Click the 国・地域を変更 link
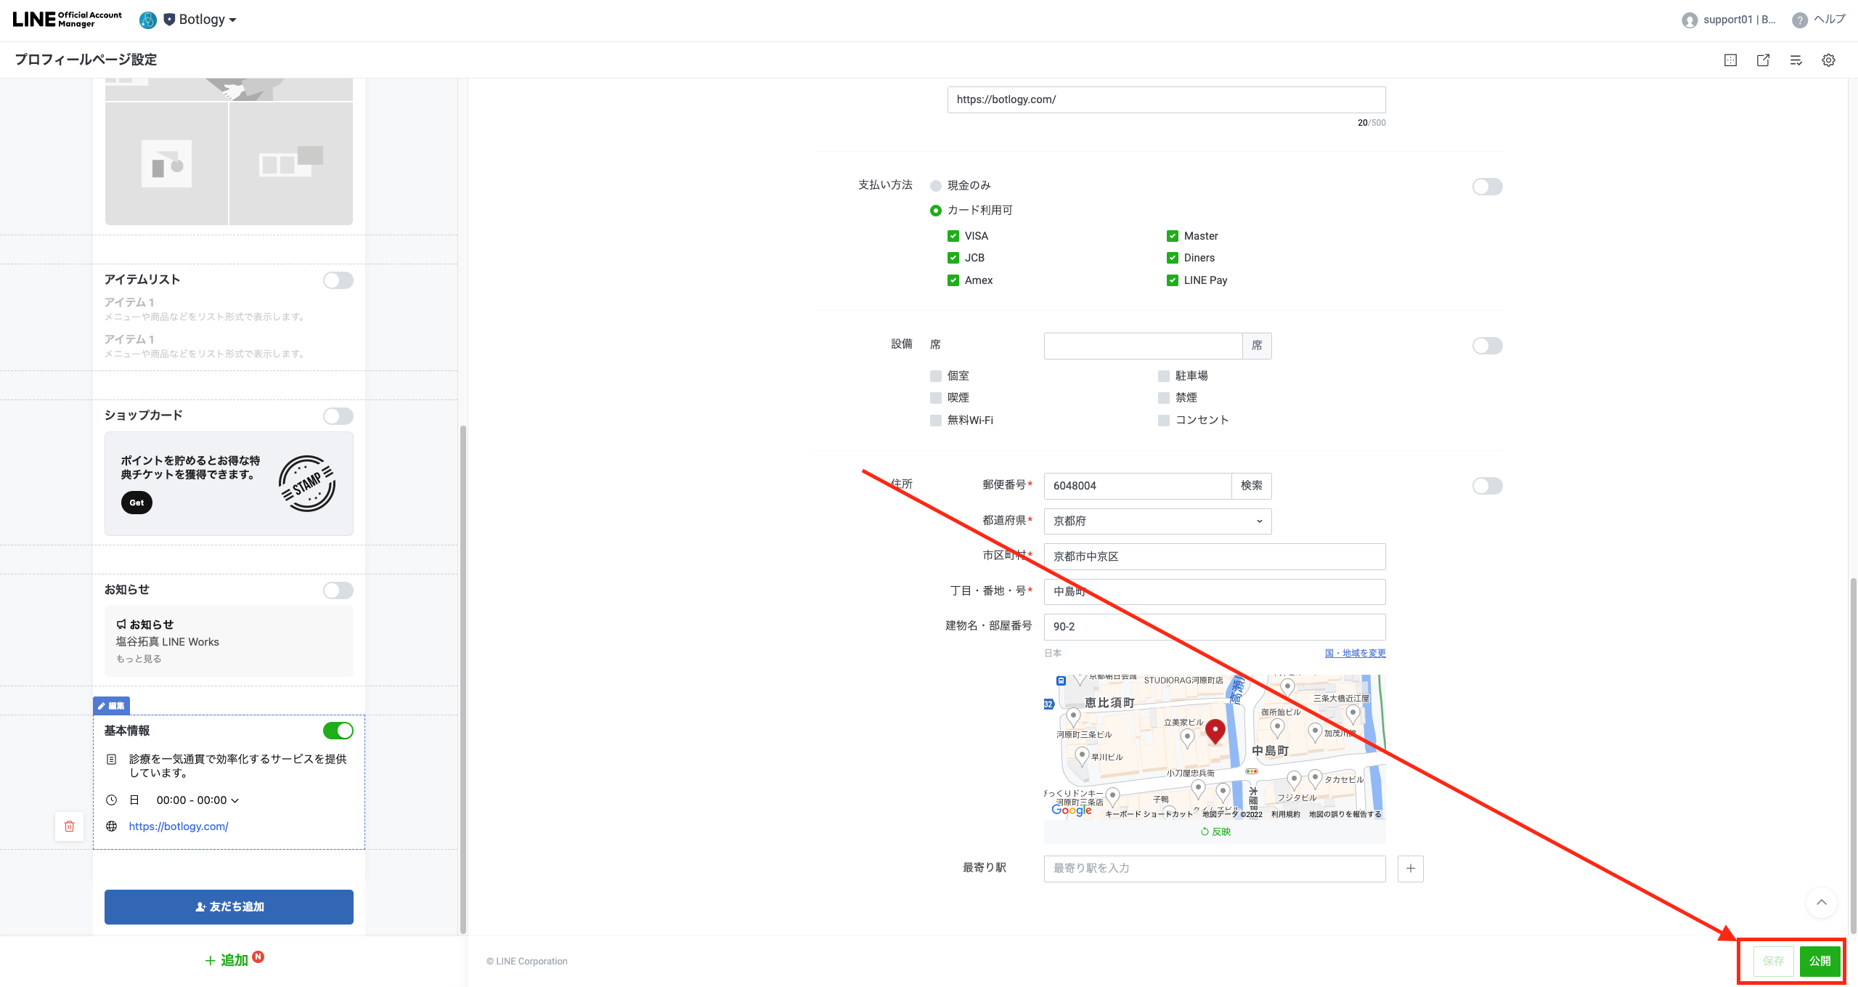1858x987 pixels. [x=1355, y=653]
